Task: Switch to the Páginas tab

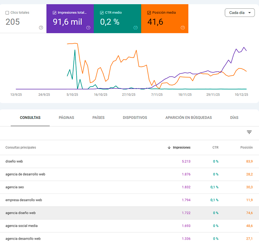Action: click(66, 118)
